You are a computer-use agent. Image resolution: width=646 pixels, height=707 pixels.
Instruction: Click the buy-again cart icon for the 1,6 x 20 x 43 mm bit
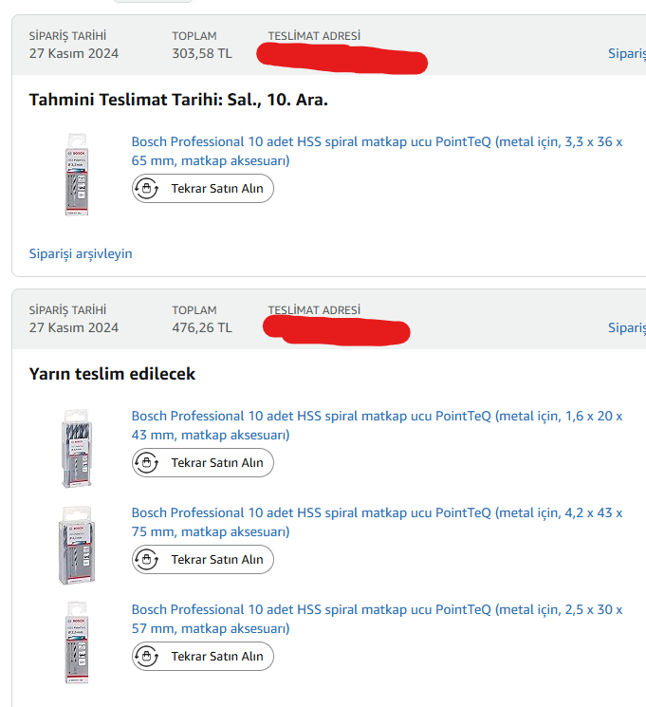[146, 463]
